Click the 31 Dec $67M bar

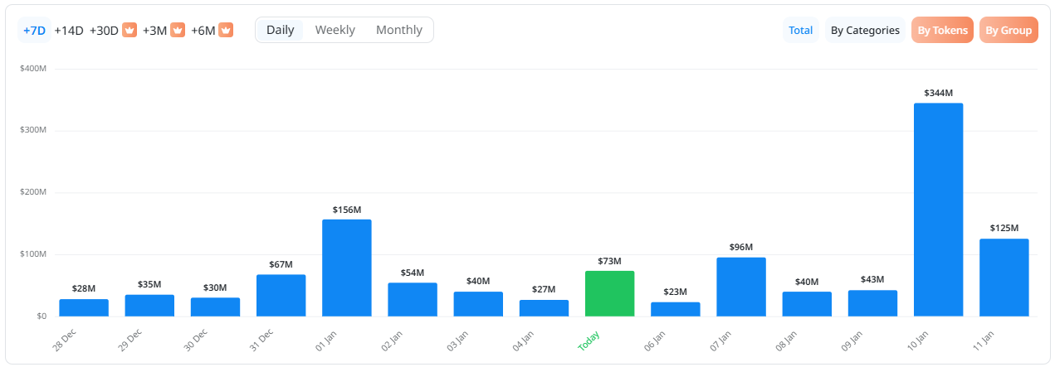tap(281, 295)
